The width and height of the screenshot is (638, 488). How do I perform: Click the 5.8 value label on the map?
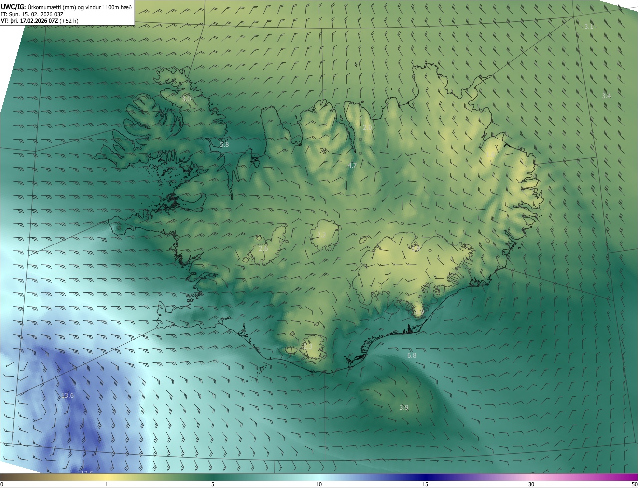pos(224,144)
